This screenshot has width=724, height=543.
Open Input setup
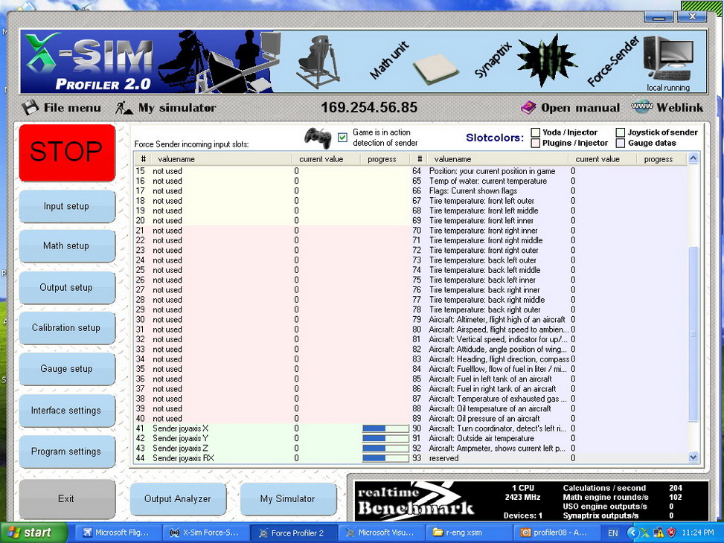click(67, 206)
